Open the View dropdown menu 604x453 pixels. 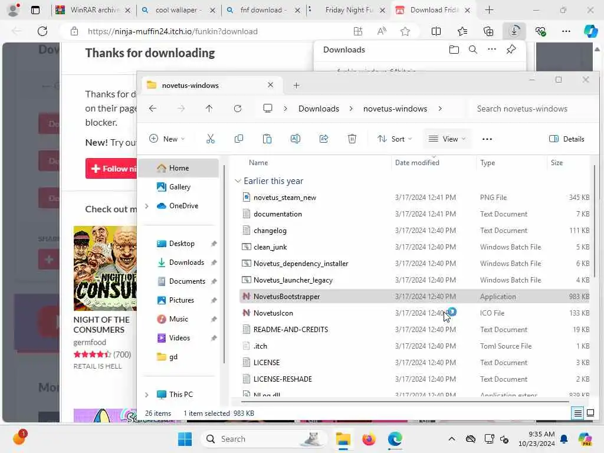pyautogui.click(x=447, y=139)
